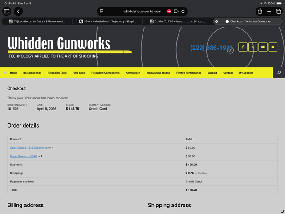285x214 pixels.
Task: Open Case Gauge - 6.5 Creedmoor product link
Action: (29, 148)
